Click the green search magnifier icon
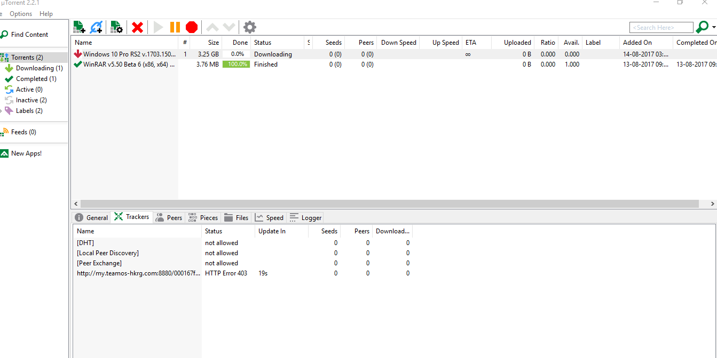Viewport: 717px width, 358px height. click(703, 27)
